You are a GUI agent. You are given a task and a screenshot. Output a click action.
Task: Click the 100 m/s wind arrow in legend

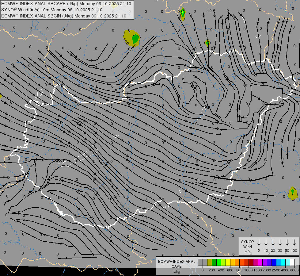(294, 243)
